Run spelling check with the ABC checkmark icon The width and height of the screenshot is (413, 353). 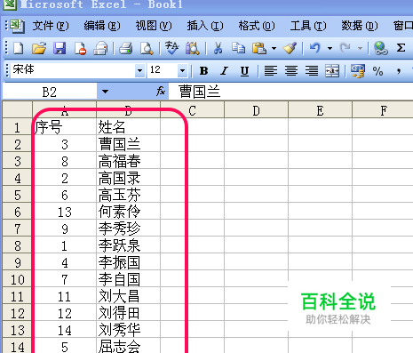tap(171, 48)
